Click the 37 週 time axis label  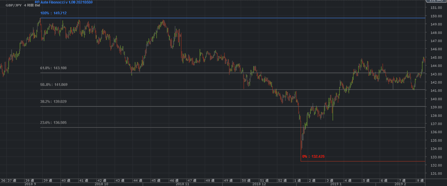[12, 180]
